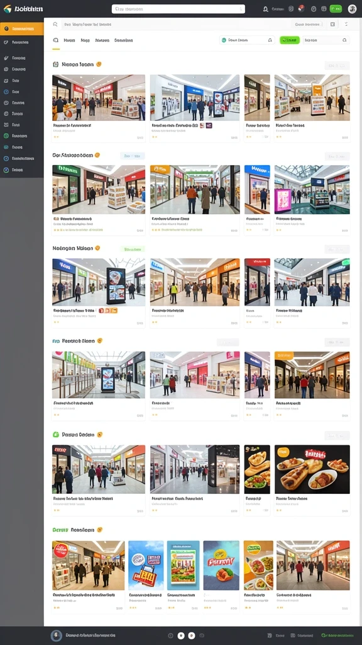
Task: Click the green pill button in the top bar
Action: [x=336, y=9]
